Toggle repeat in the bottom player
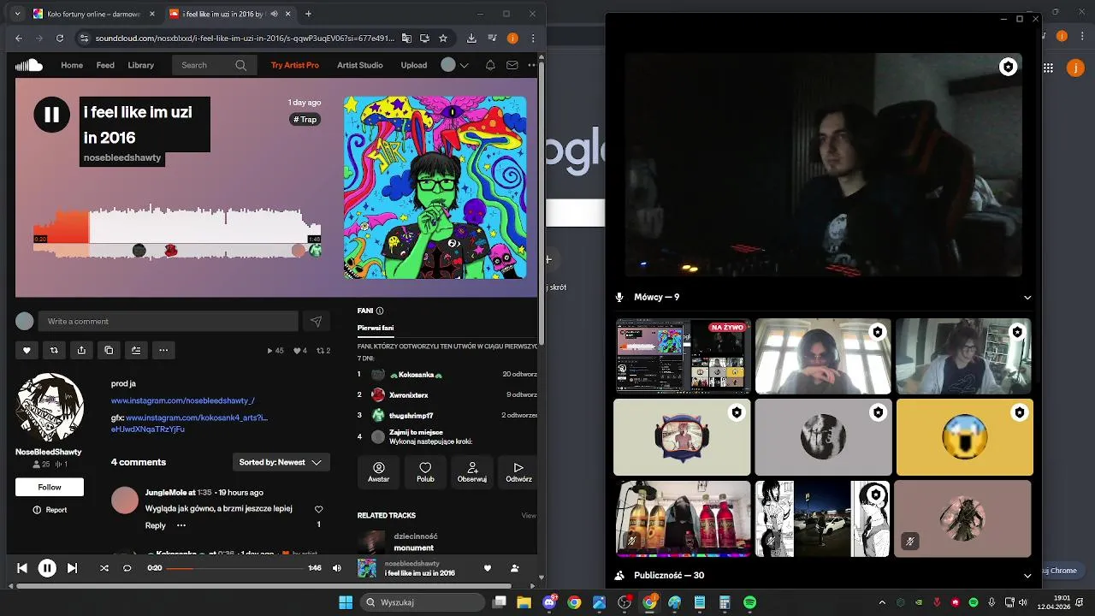The height and width of the screenshot is (616, 1095). (127, 568)
